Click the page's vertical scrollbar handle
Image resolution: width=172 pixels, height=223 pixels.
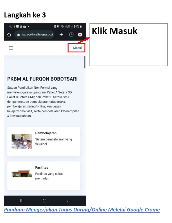tap(85, 62)
